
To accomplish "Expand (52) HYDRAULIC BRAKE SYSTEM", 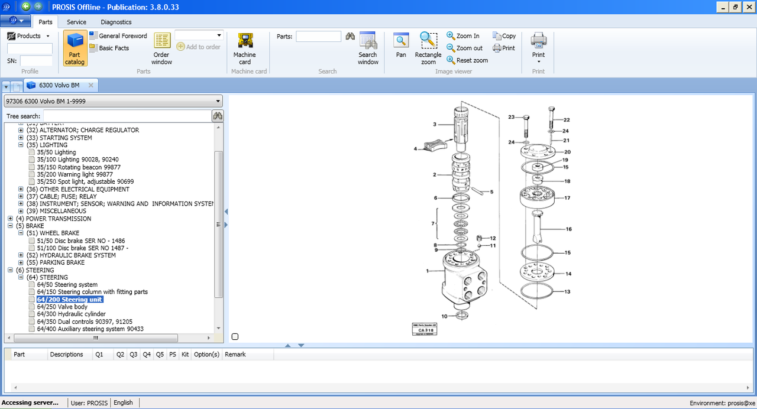I will (x=21, y=255).
